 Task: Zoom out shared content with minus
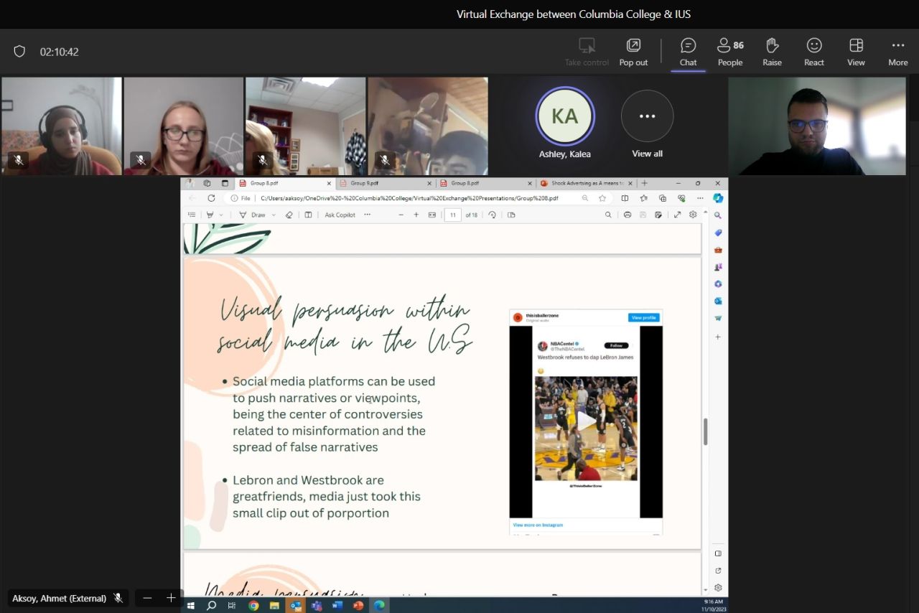147,598
